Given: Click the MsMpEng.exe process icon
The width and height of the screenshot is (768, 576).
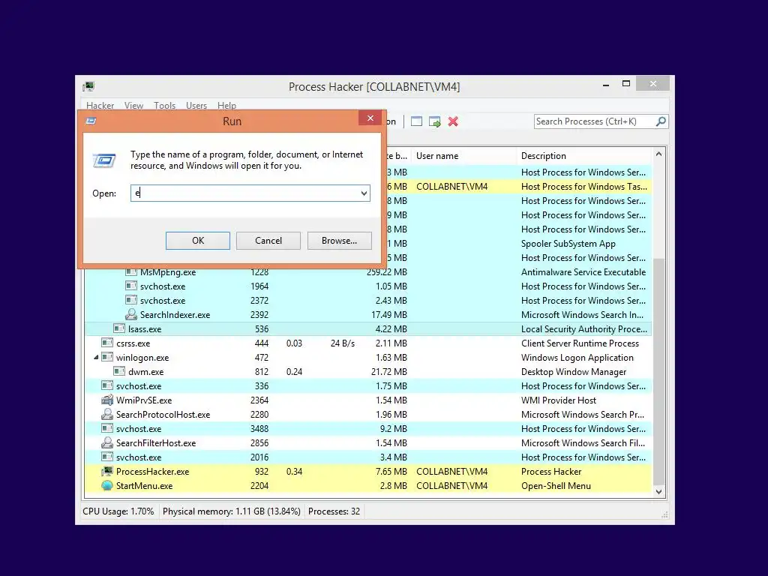Looking at the screenshot, I should [130, 271].
